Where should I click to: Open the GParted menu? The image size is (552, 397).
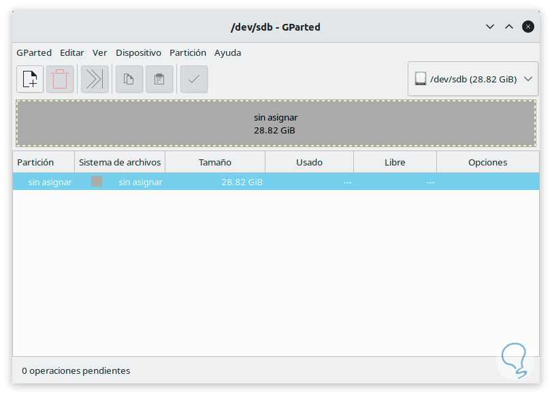[34, 53]
